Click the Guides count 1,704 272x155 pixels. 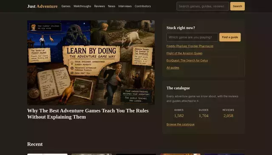(204, 116)
